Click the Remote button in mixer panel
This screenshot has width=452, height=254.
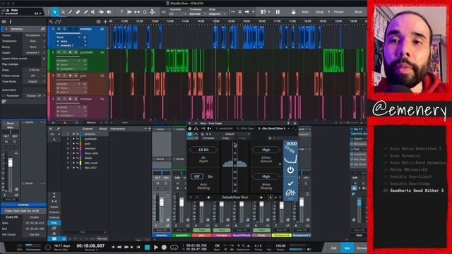pos(102,238)
